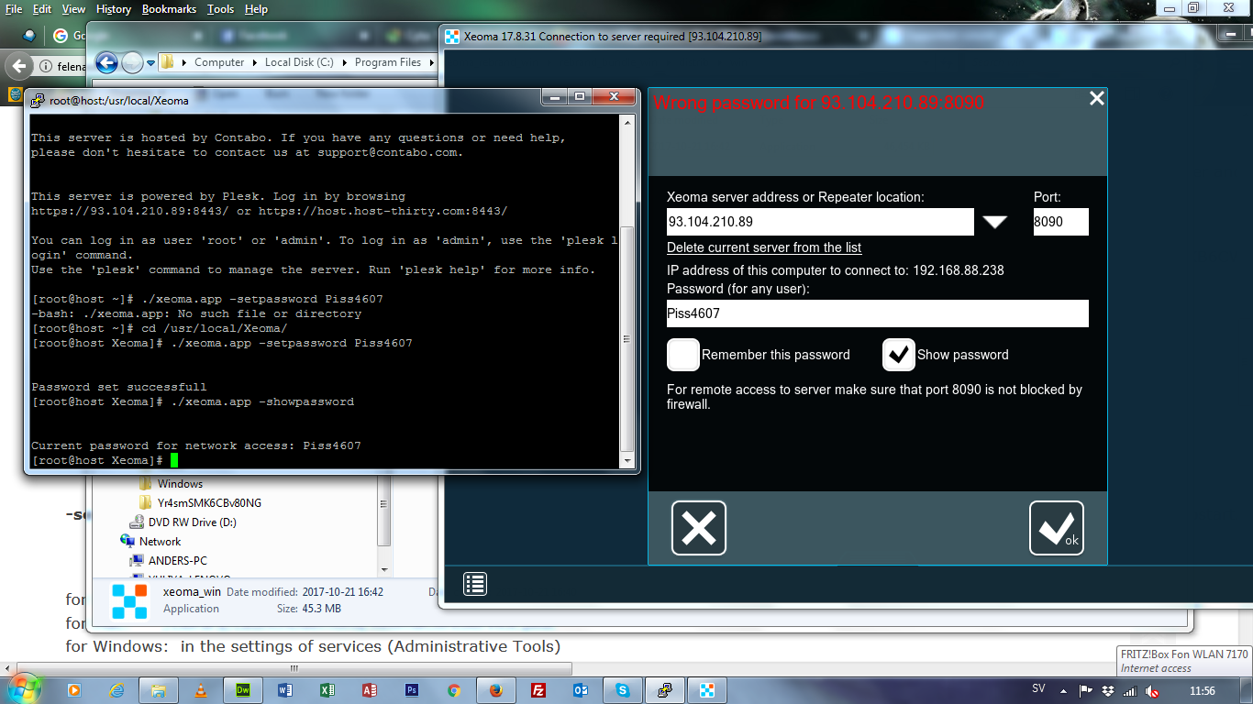Switch to Skype taskbar button
The image size is (1253, 704).
(x=624, y=690)
